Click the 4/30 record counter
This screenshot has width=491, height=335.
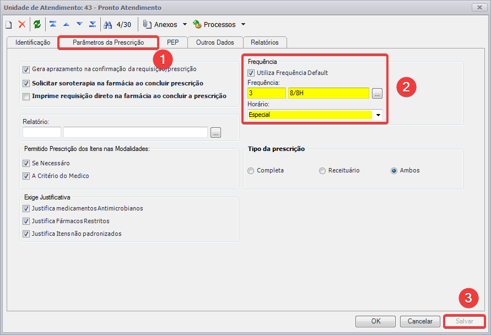(123, 24)
